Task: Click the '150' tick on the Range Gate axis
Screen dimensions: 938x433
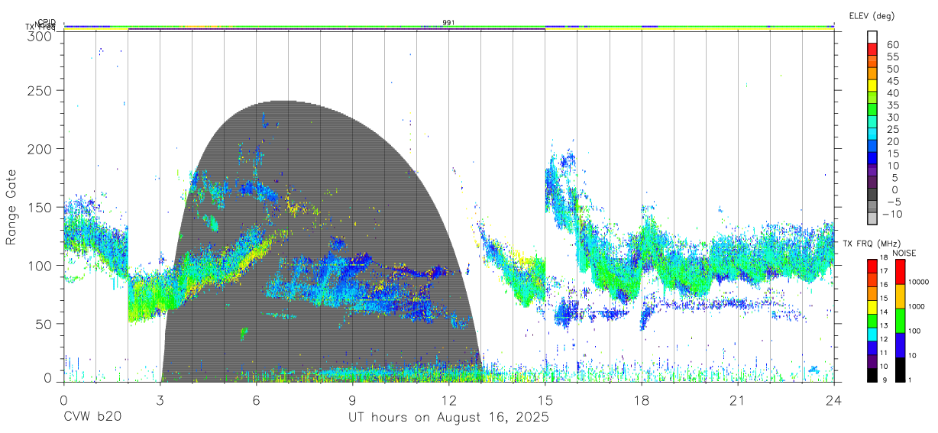Action: point(38,207)
